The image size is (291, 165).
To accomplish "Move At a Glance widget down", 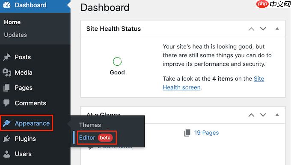I will [x=263, y=115].
